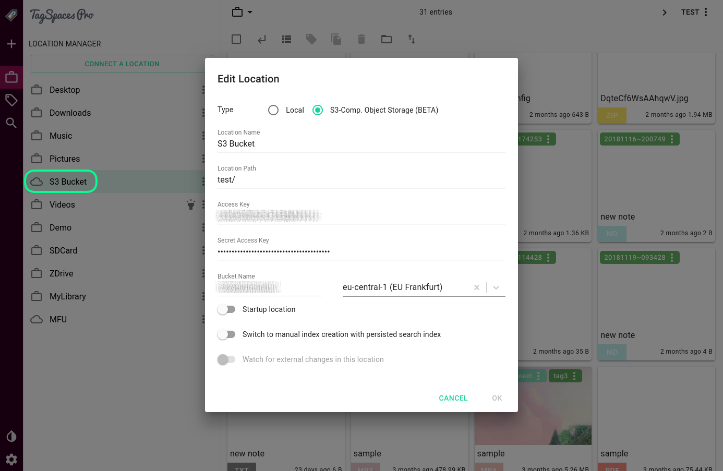Switch to list view icon
This screenshot has width=723, height=471.
pyautogui.click(x=286, y=39)
